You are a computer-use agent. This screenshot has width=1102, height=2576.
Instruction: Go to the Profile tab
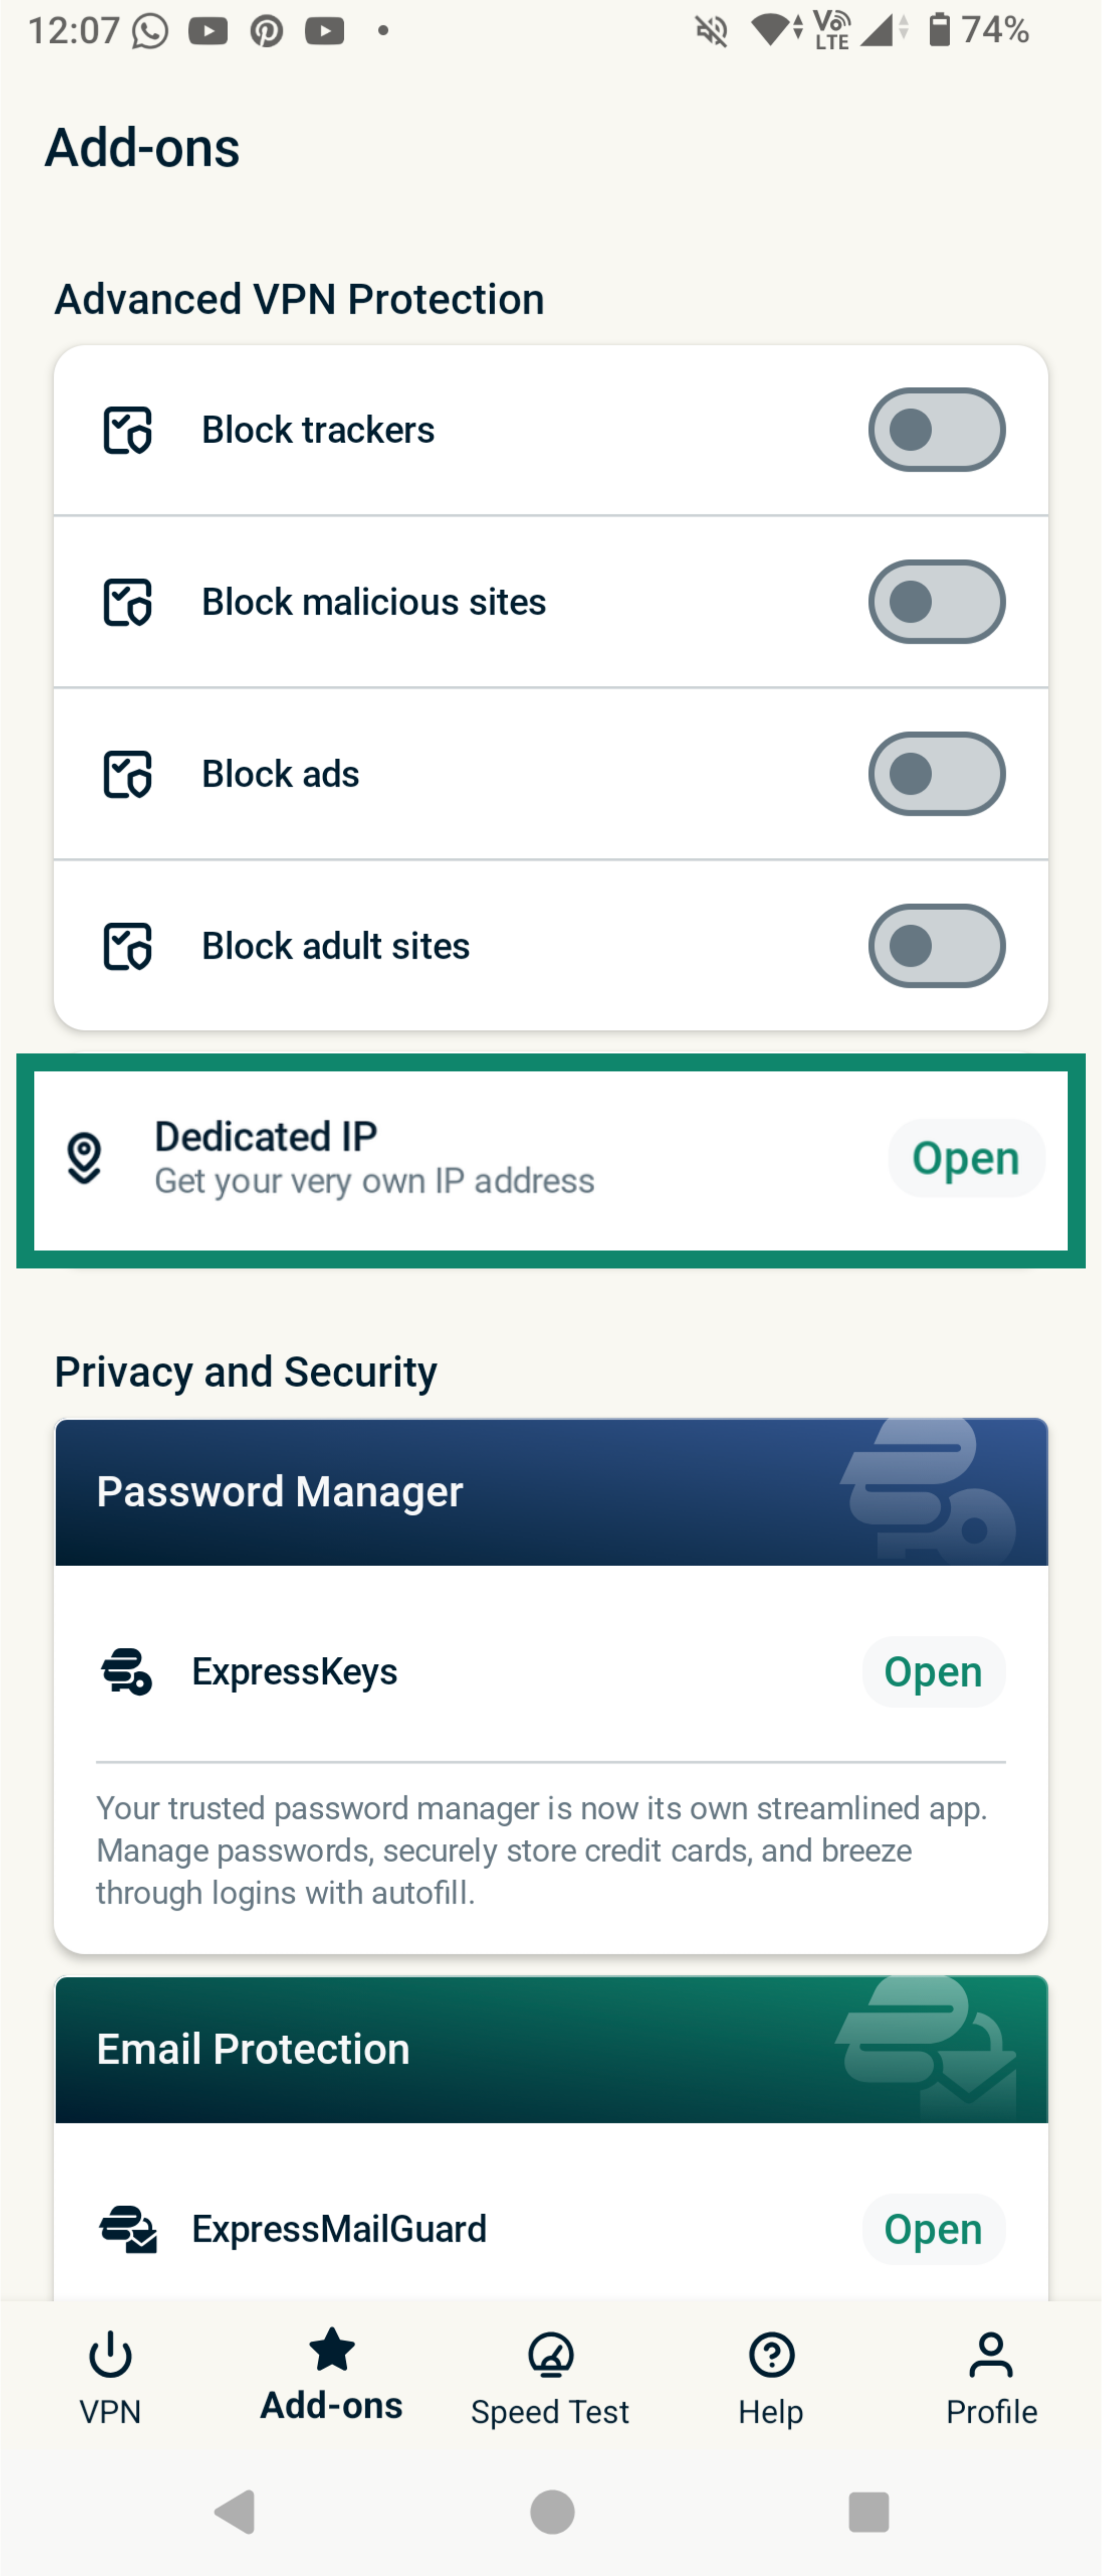click(991, 2380)
